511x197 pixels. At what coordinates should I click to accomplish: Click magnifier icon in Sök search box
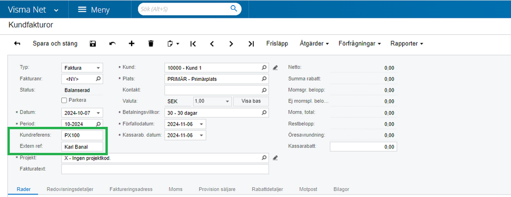[234, 9]
